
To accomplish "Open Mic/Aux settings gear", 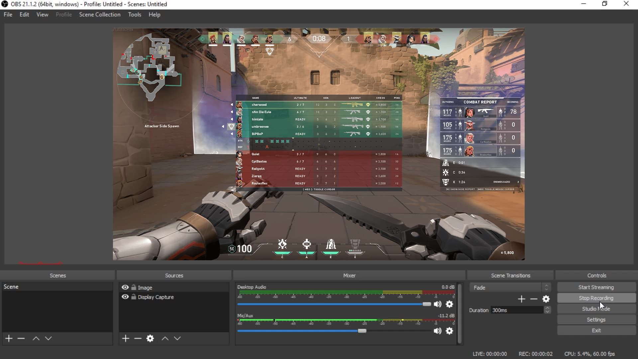I will click(449, 331).
